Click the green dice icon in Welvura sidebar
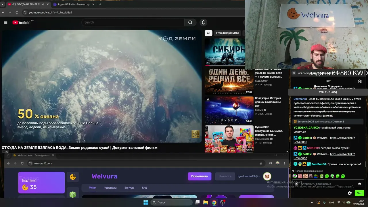The width and height of the screenshot is (368, 207). (x=73, y=194)
